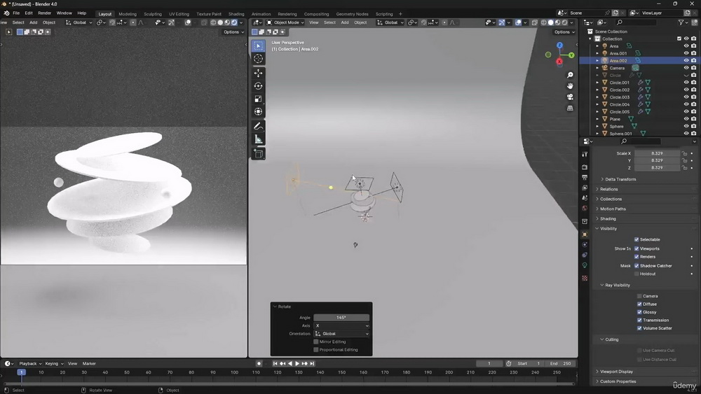Click the End frame 250 field
This screenshot has height=394, width=701.
click(561, 364)
